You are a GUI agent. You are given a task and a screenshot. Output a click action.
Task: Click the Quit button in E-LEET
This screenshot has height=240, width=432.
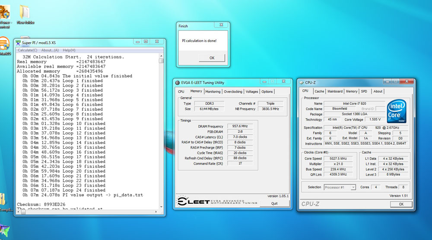274,203
